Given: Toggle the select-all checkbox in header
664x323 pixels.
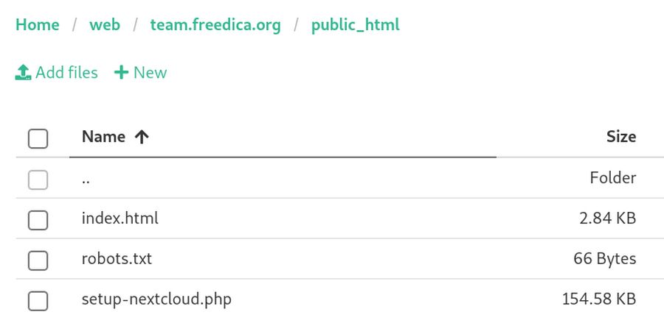Looking at the screenshot, I should (x=38, y=138).
